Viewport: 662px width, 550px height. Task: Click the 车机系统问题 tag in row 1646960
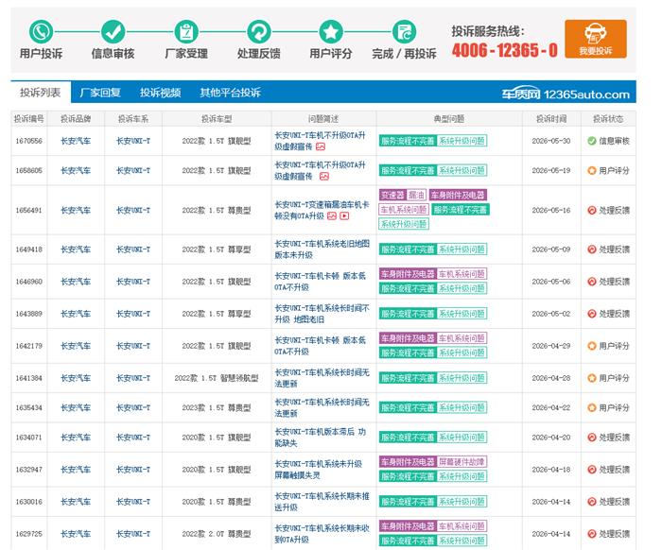click(x=462, y=274)
